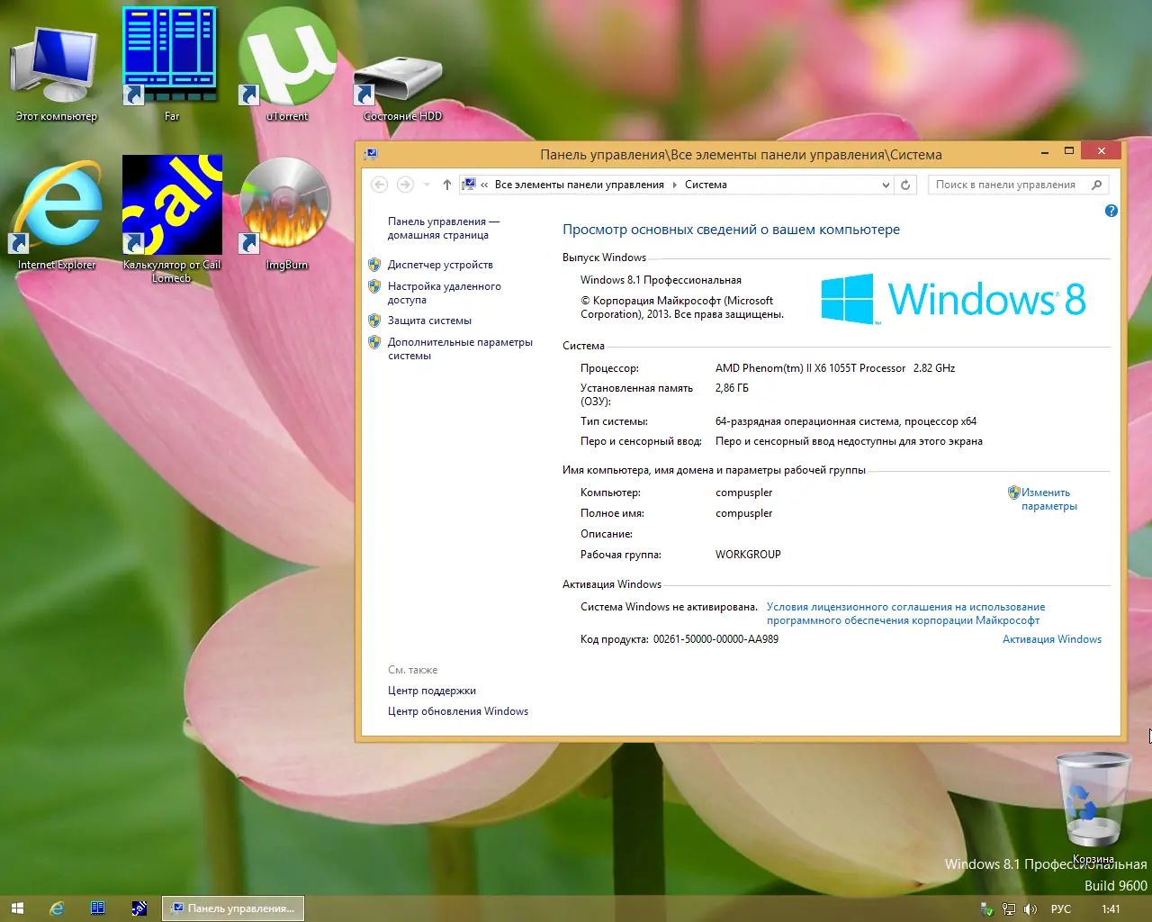Image resolution: width=1152 pixels, height=922 pixels.
Task: Select the 'Система' breadcrumb item
Action: click(x=706, y=185)
